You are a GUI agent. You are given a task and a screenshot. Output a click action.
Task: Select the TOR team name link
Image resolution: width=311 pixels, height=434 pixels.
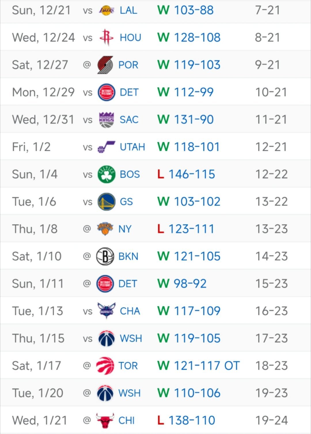click(128, 366)
